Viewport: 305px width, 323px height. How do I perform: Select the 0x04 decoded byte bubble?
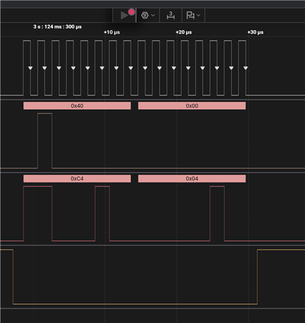tap(192, 178)
